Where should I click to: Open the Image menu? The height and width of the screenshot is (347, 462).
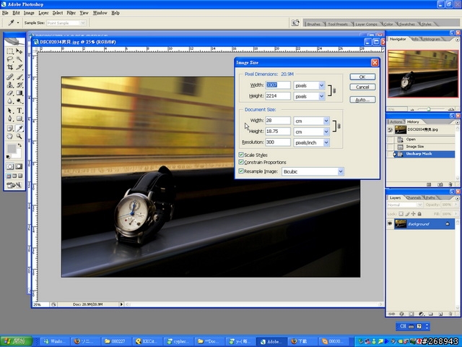[29, 13]
